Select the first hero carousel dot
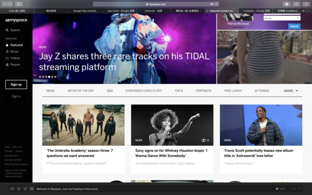 (x=40, y=77)
